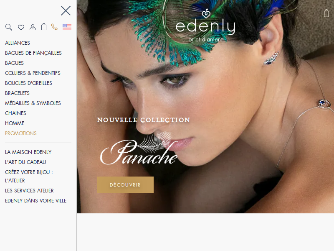Open La Maison Edenly page

coord(28,152)
